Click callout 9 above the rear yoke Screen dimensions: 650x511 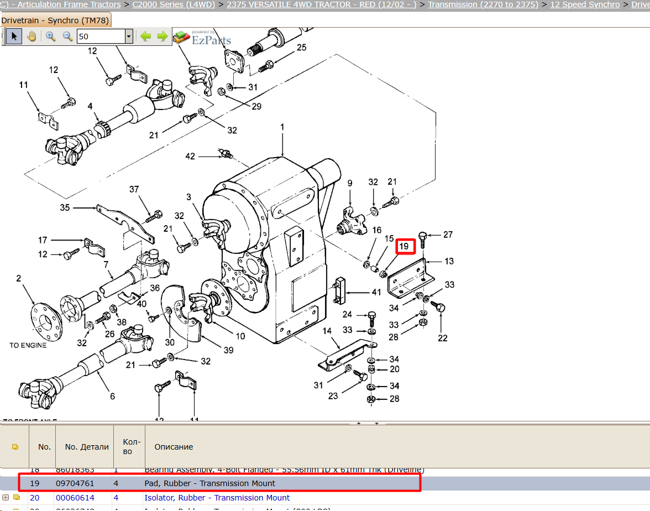(x=350, y=183)
